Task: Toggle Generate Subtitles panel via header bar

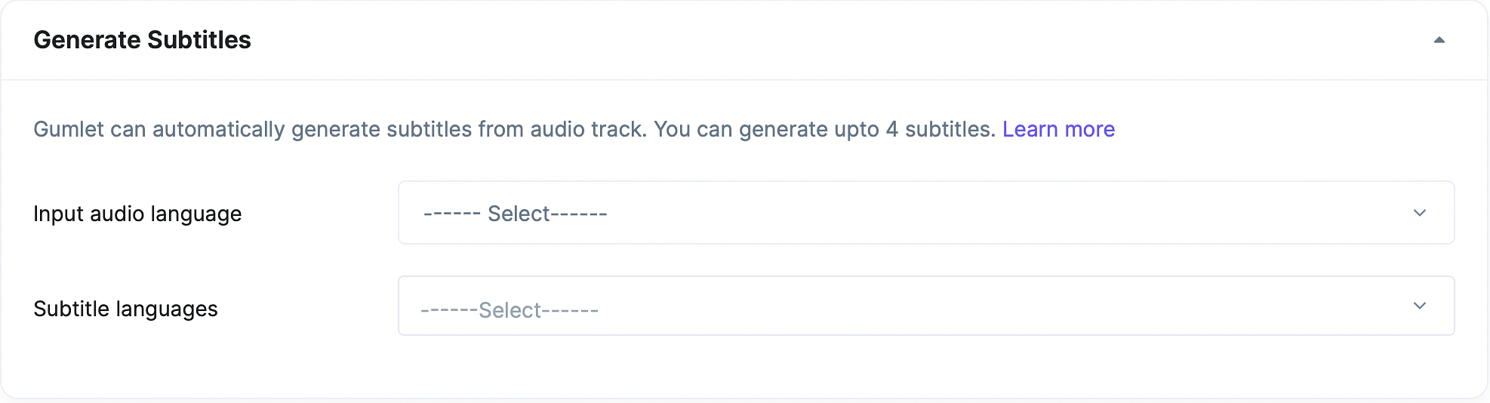Action: (744, 40)
